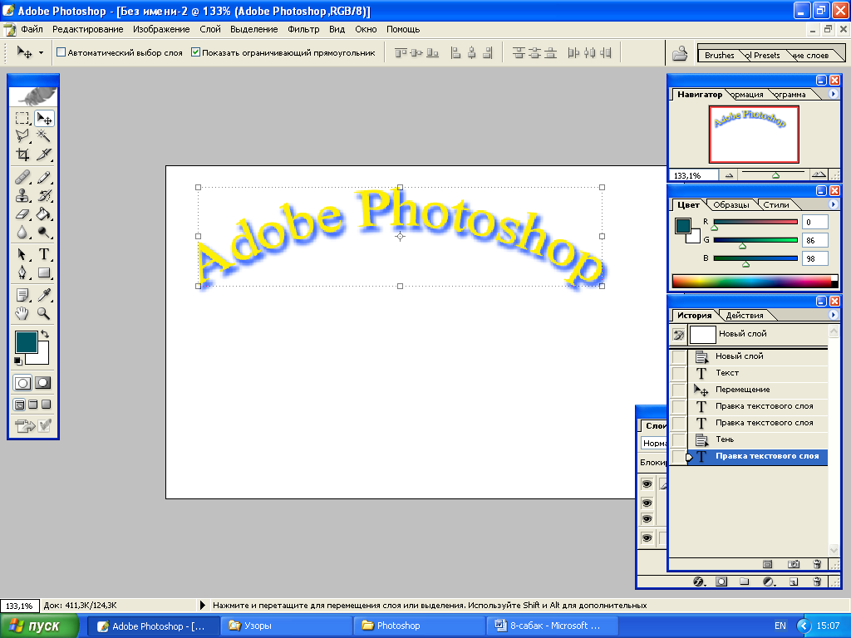Select the Eraser tool
The image size is (851, 638).
point(22,213)
